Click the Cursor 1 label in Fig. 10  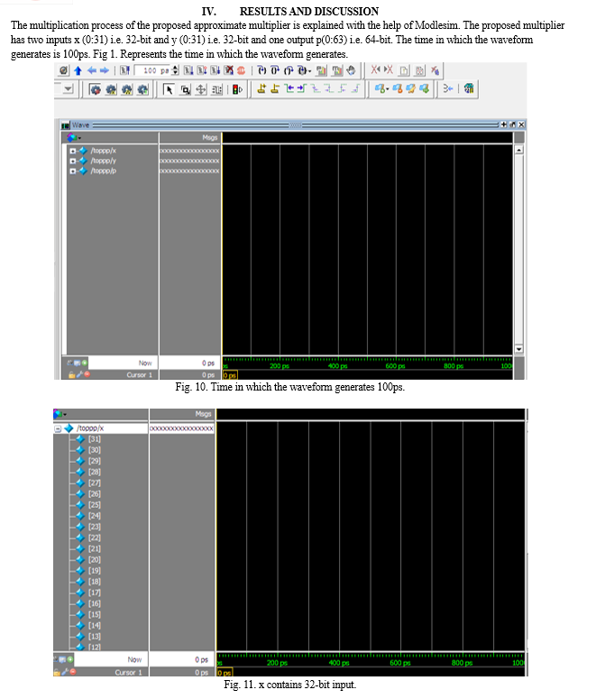pos(139,375)
